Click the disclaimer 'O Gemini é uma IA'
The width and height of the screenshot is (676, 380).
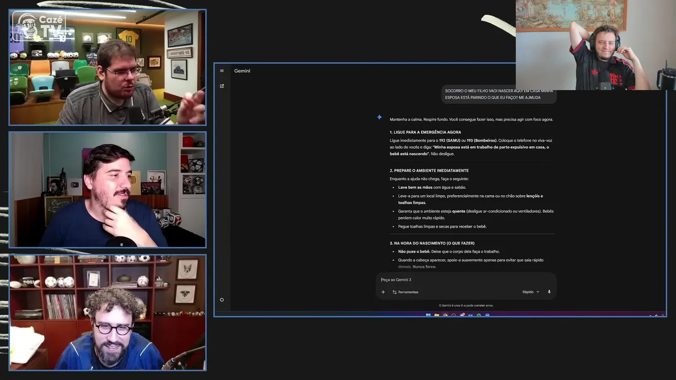(x=466, y=306)
